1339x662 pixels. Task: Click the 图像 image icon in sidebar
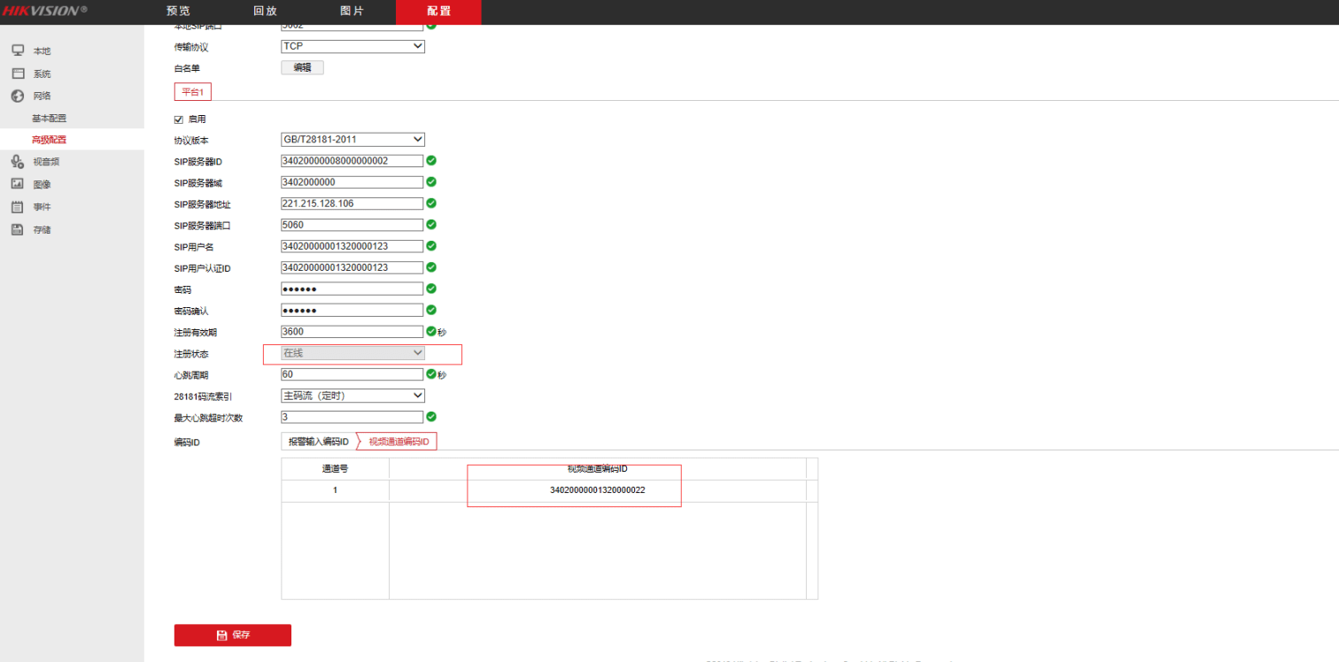pos(18,184)
